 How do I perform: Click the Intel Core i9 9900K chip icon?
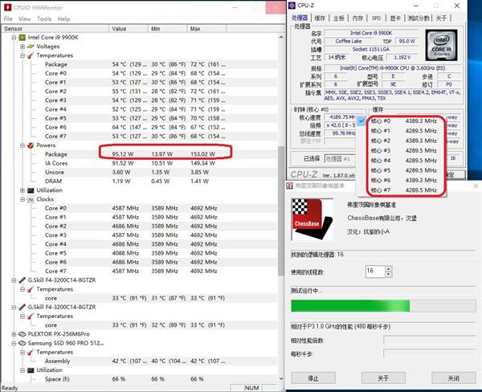click(22, 38)
